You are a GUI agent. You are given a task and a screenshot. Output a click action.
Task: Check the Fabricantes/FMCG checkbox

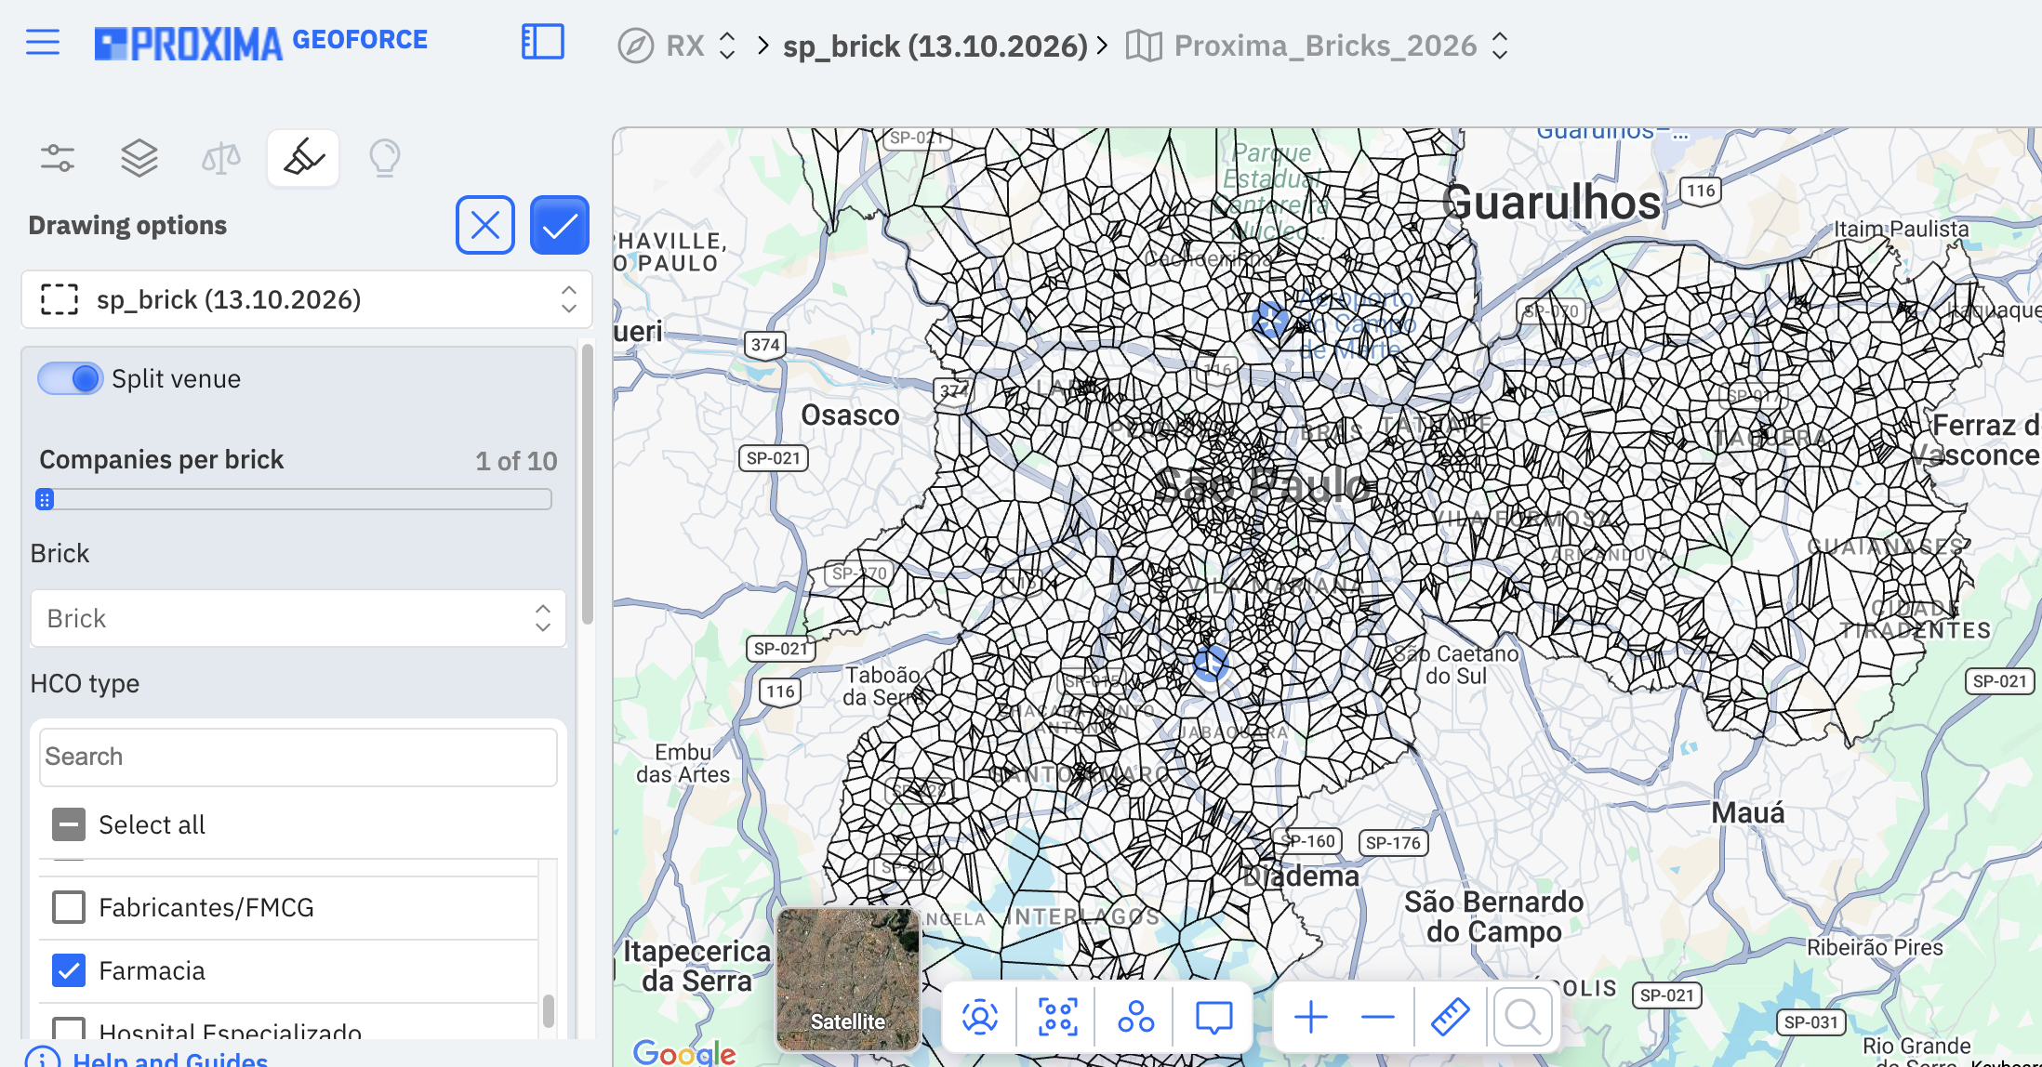tap(69, 907)
